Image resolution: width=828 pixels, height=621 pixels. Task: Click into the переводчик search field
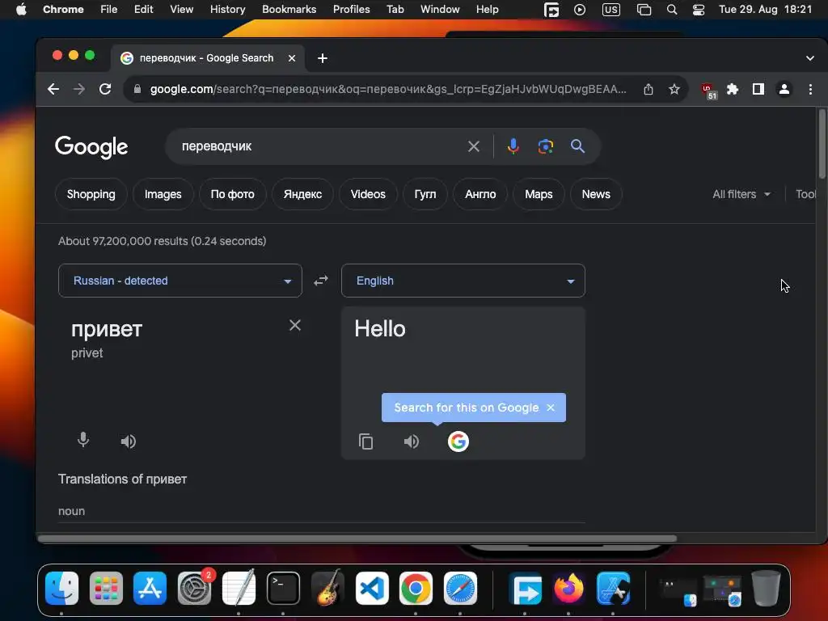(x=319, y=146)
